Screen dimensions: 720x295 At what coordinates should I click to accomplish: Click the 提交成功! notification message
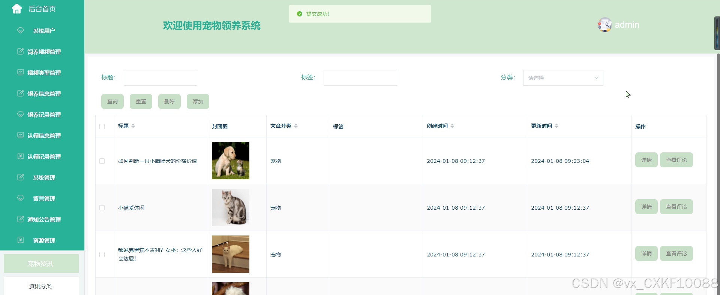pyautogui.click(x=360, y=14)
